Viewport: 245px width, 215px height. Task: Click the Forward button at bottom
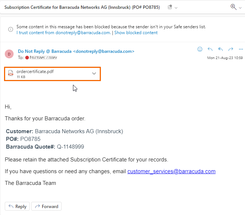[47, 207]
